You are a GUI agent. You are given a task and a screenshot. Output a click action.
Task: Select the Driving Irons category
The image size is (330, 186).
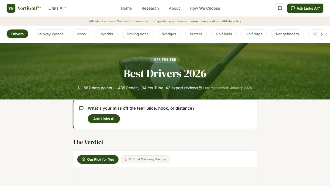137,34
